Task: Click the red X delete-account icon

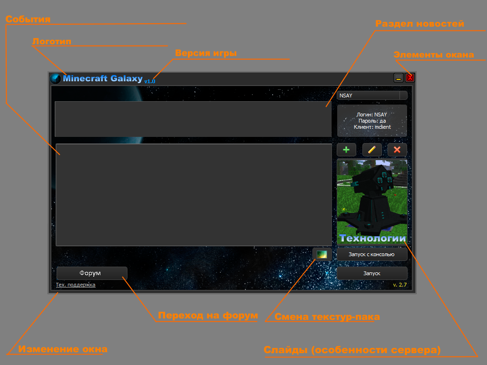Action: point(397,150)
